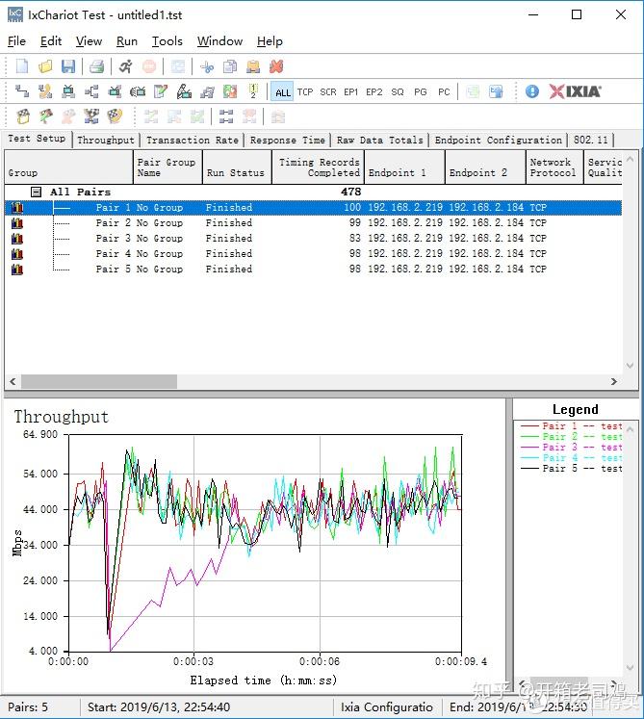Open the Tools menu
This screenshot has width=644, height=719.
[167, 41]
